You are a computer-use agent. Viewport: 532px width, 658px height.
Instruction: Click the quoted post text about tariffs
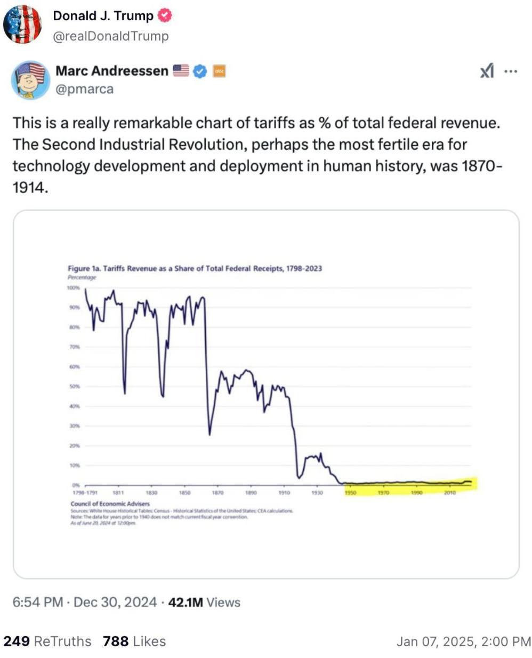coord(257,155)
